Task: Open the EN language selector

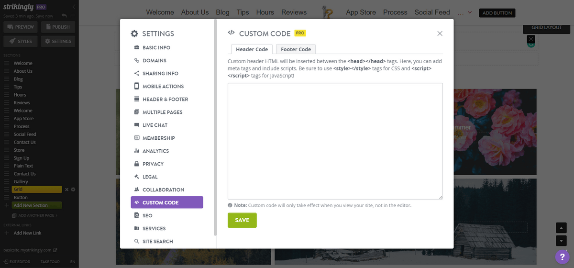Action: coord(73,262)
